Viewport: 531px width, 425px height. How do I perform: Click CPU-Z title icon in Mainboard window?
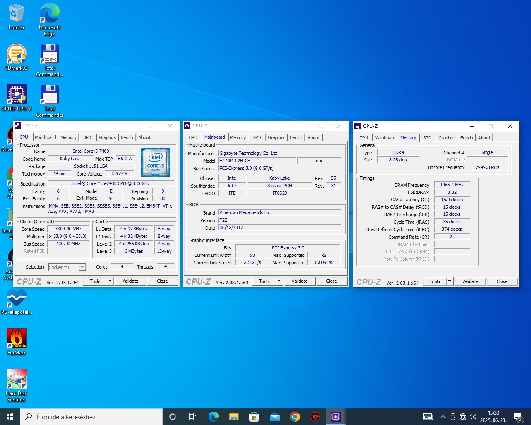(x=187, y=126)
